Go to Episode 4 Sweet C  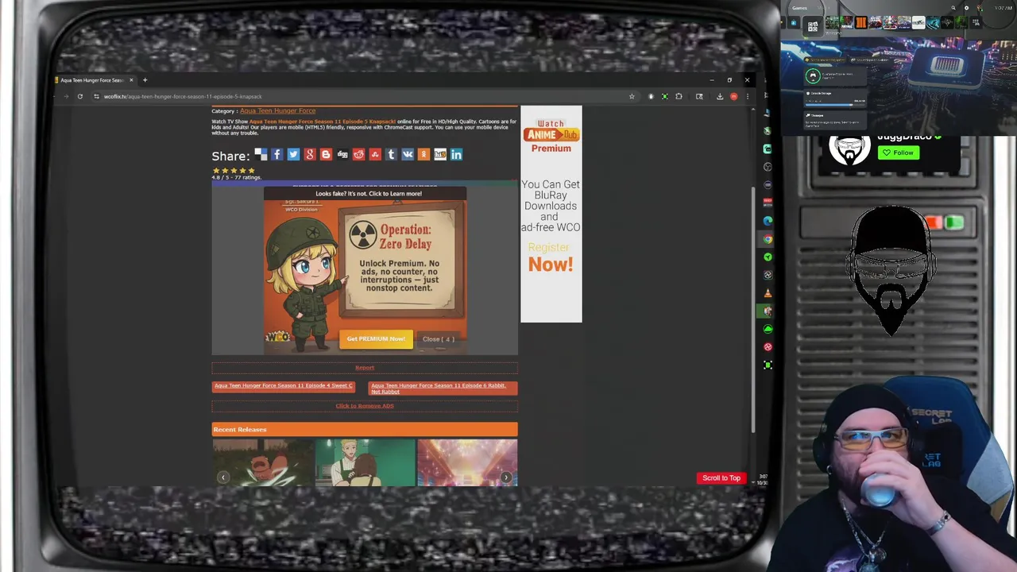[284, 386]
